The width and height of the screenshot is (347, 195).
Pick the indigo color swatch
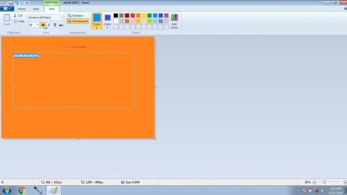click(160, 16)
